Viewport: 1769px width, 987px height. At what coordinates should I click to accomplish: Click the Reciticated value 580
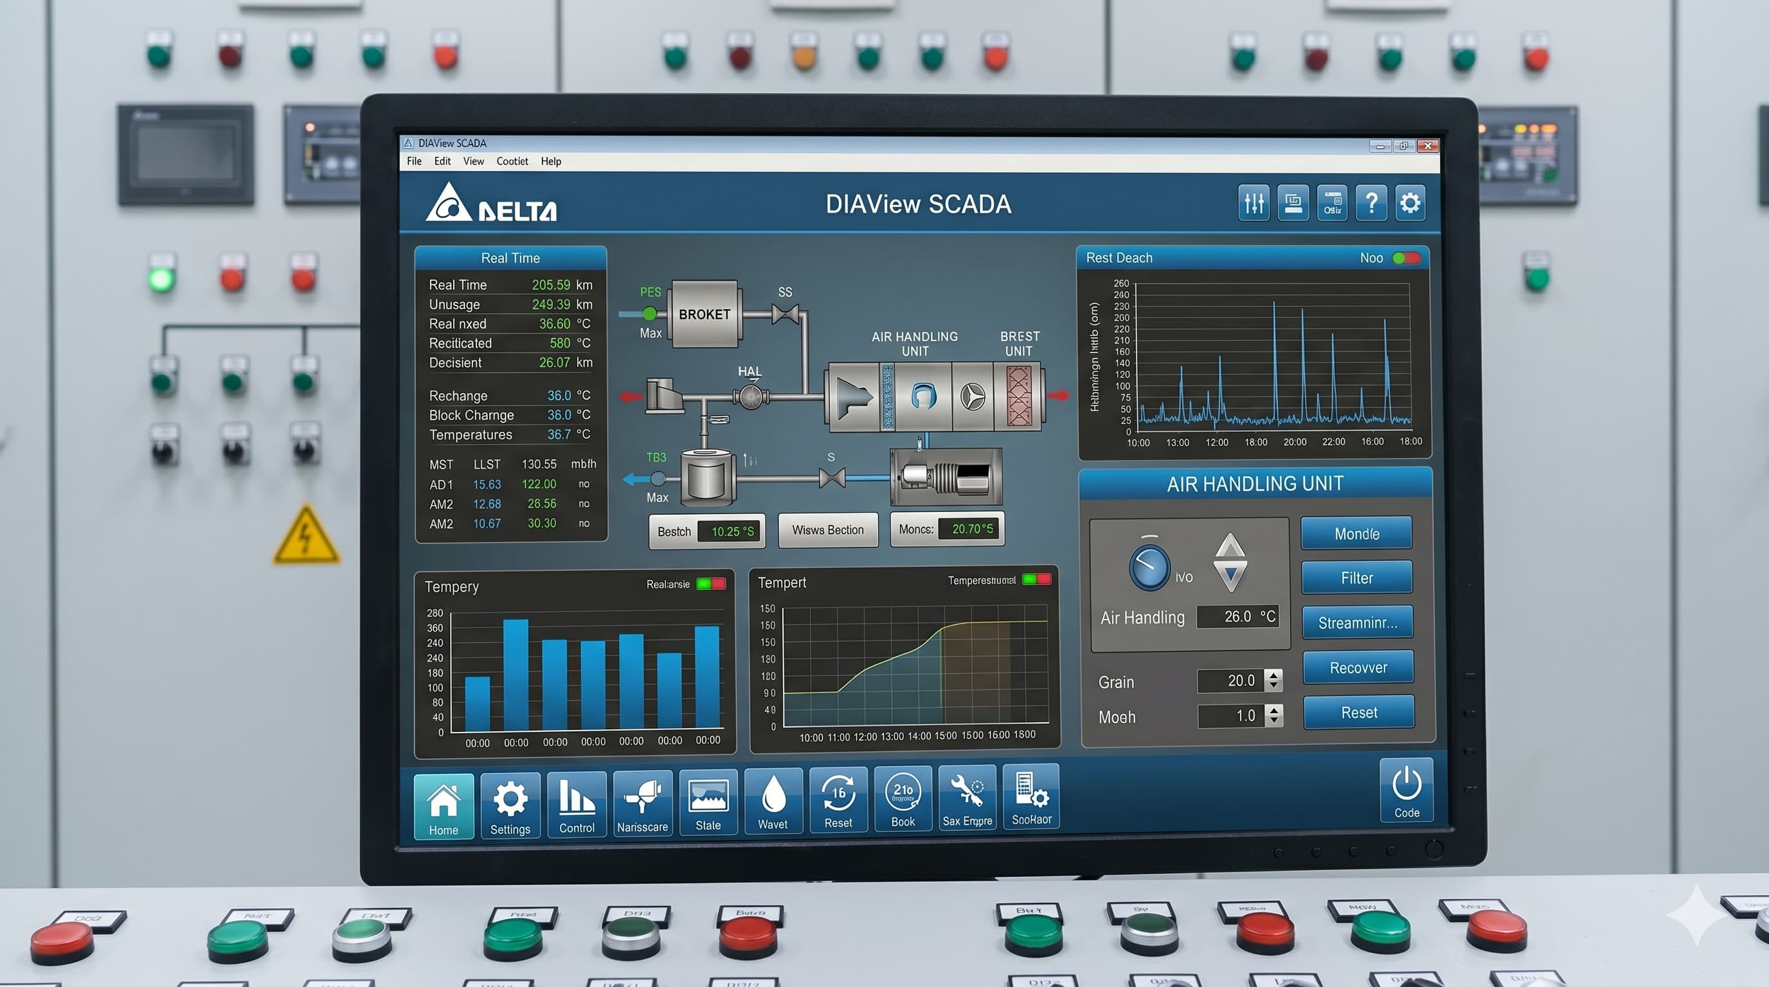click(x=560, y=343)
